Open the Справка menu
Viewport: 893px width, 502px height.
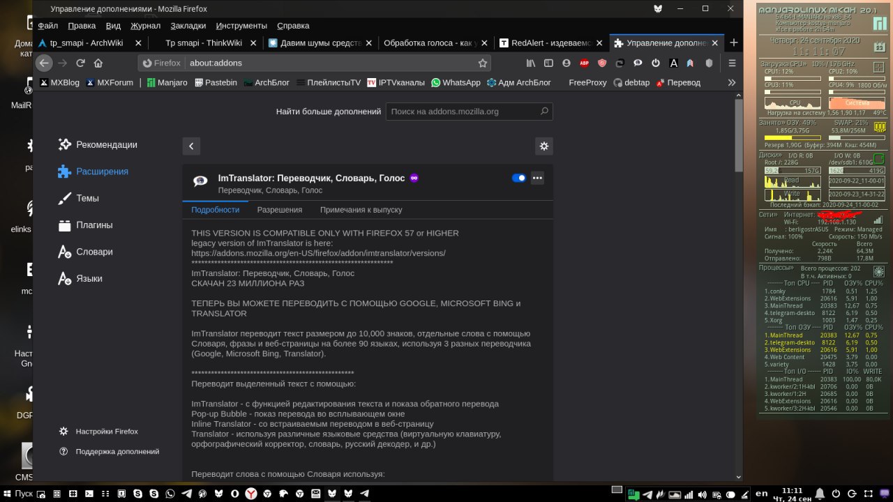coord(293,26)
